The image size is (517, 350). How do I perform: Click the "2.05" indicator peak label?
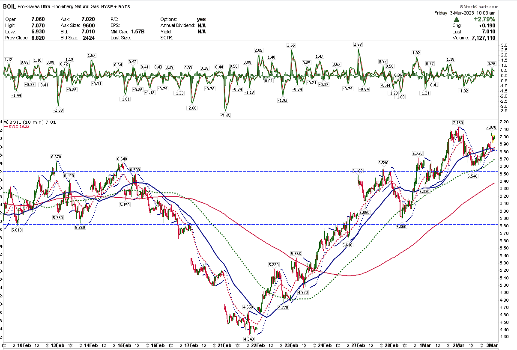[x=258, y=50]
